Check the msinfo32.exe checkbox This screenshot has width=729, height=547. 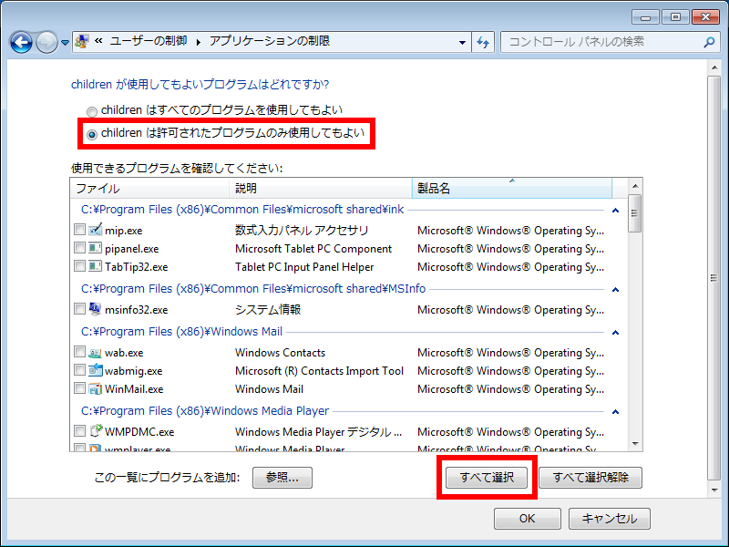coord(79,308)
